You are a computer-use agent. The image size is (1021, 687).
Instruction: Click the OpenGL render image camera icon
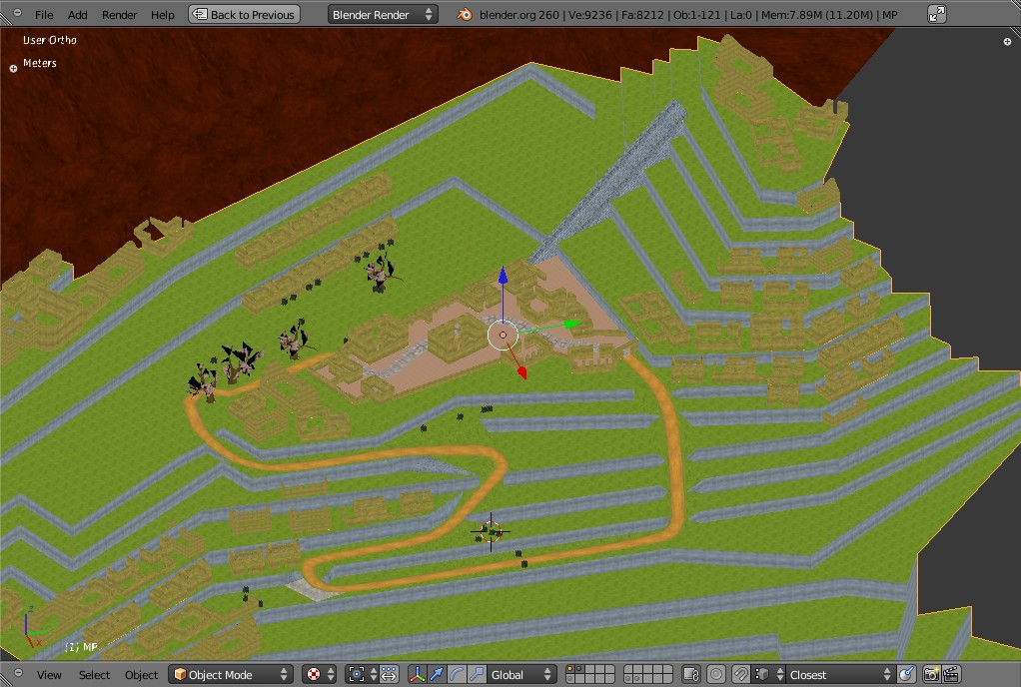931,675
